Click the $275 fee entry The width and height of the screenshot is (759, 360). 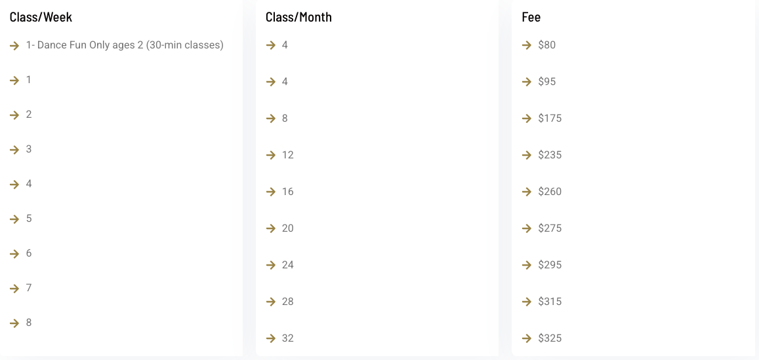click(550, 228)
